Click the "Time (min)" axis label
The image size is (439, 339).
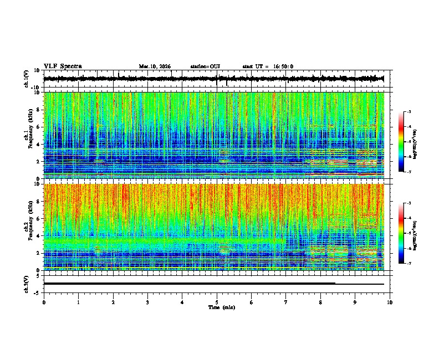pos(222,307)
